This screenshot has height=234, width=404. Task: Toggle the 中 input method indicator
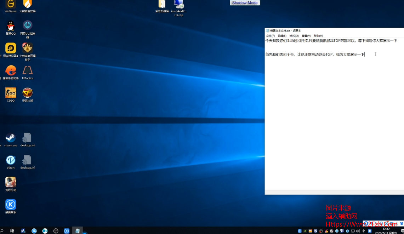click(x=363, y=231)
